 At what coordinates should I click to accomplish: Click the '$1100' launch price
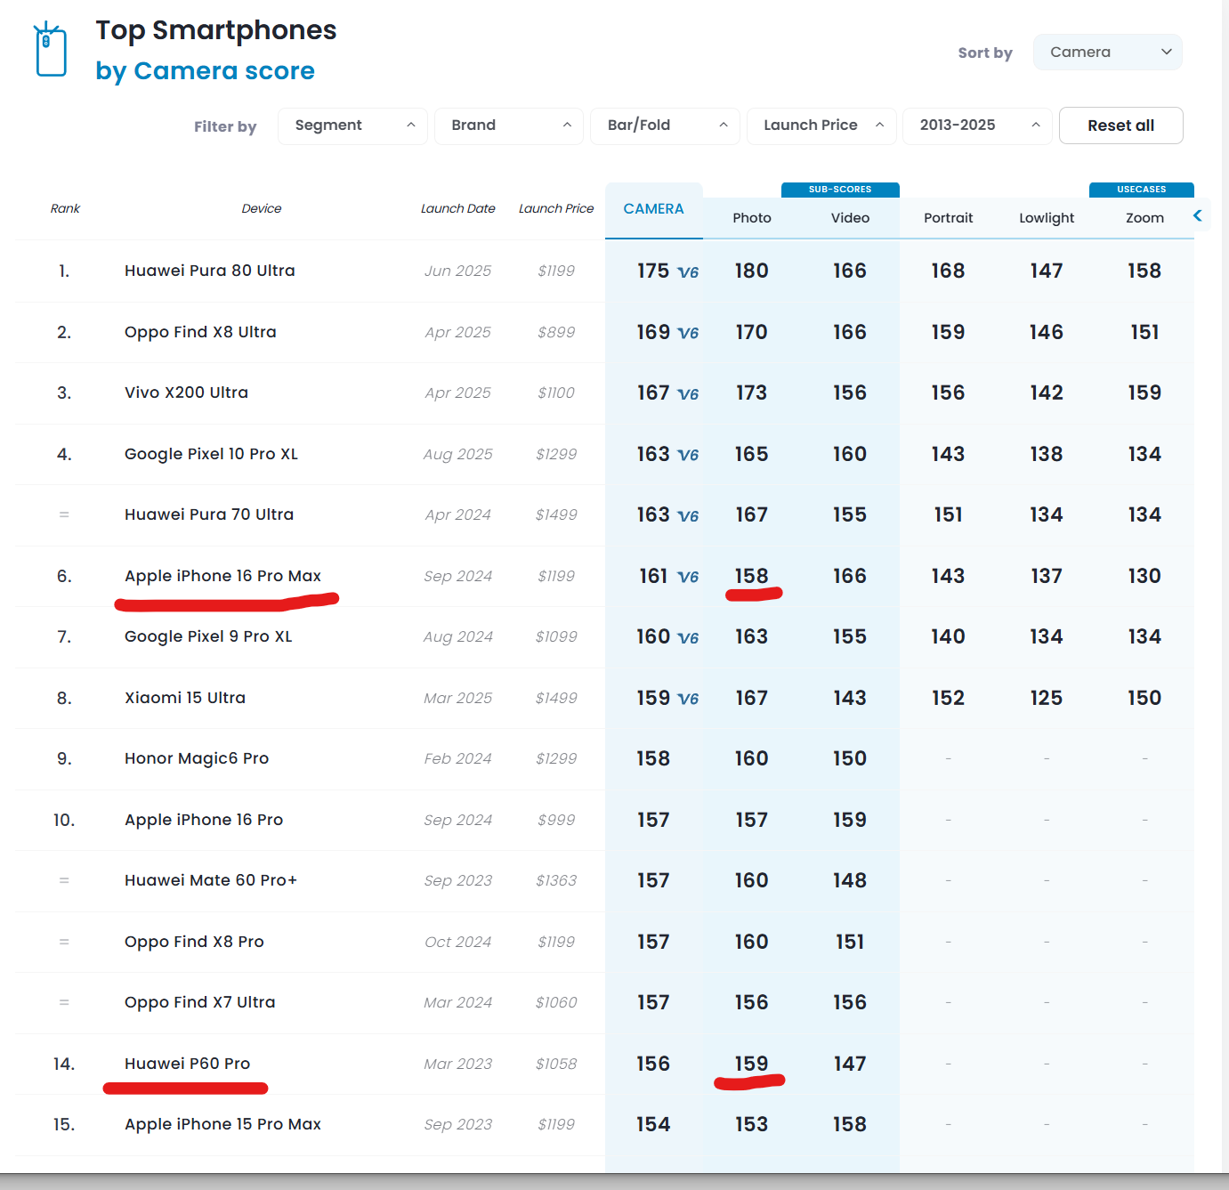click(x=556, y=393)
